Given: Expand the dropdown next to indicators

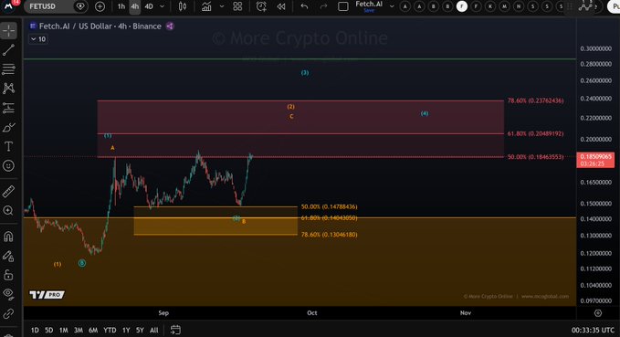Looking at the screenshot, I should coord(221,6).
